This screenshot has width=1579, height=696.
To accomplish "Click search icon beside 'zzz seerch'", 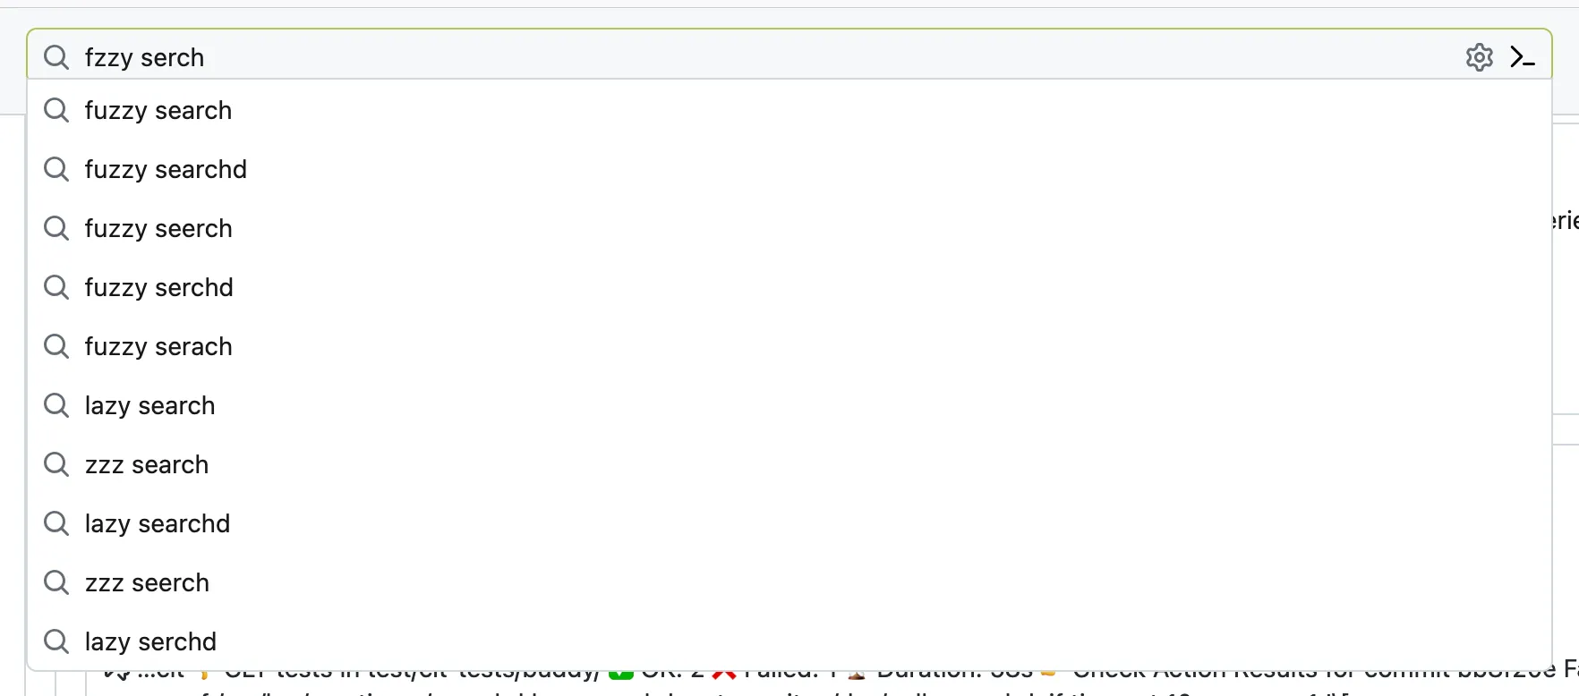I will point(56,582).
